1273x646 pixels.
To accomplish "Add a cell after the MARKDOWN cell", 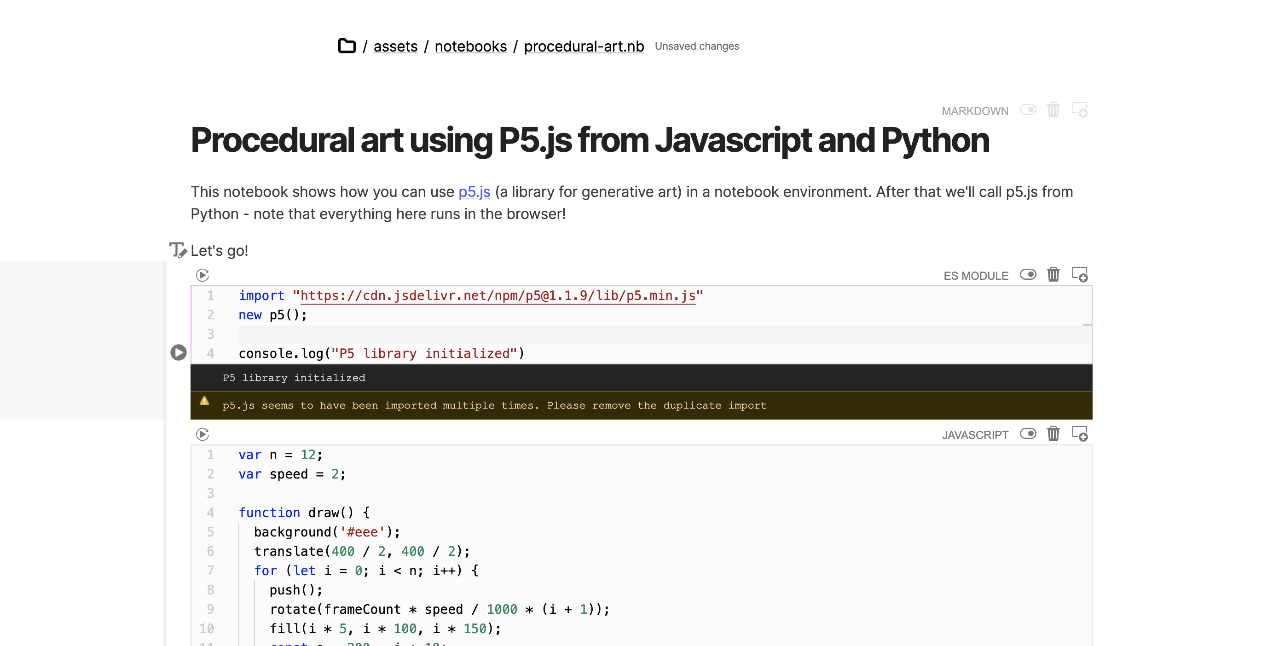I will [1079, 110].
